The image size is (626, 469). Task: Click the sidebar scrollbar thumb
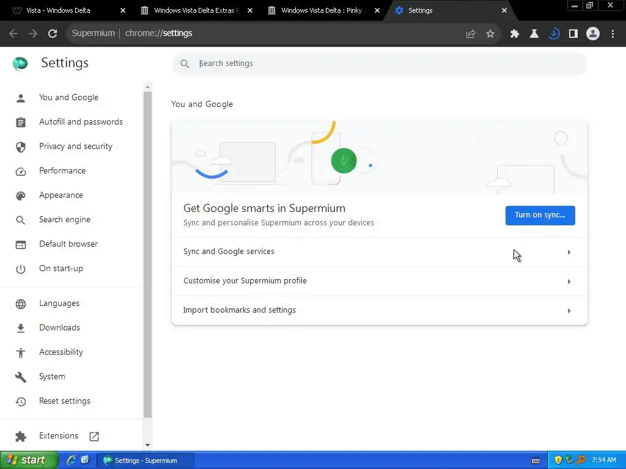(148, 255)
